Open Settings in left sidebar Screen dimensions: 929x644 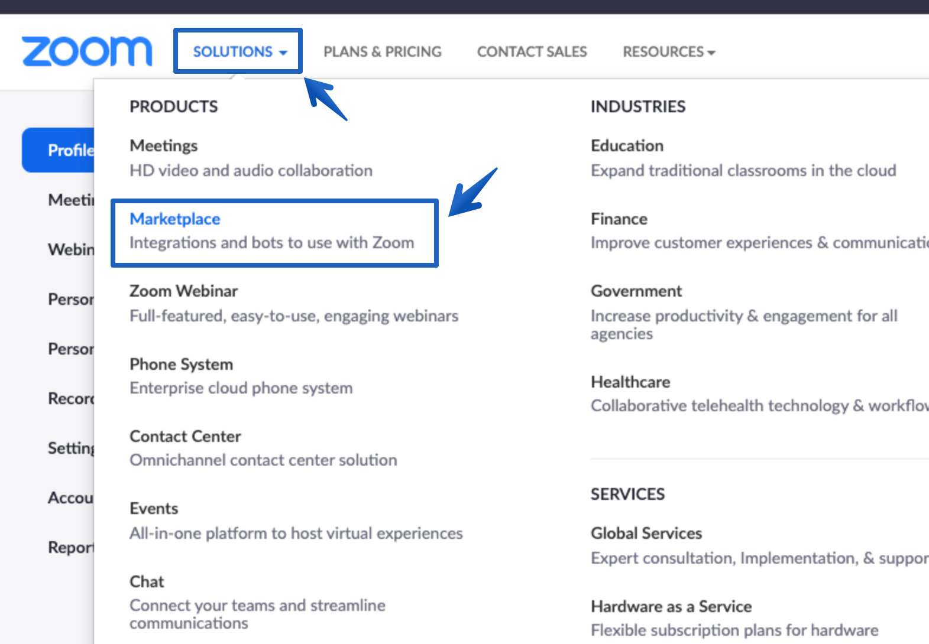click(x=71, y=448)
